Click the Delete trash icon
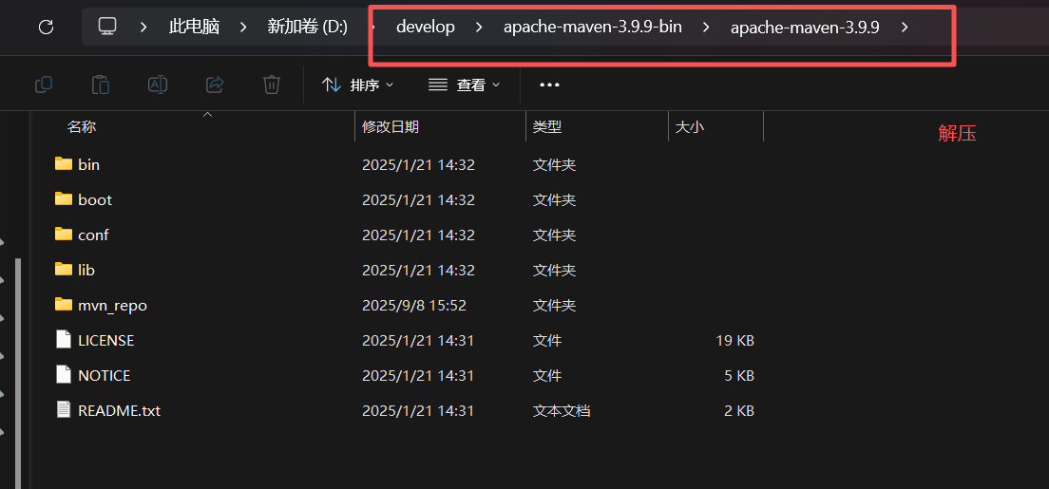Viewport: 1049px width, 489px height. click(x=271, y=85)
